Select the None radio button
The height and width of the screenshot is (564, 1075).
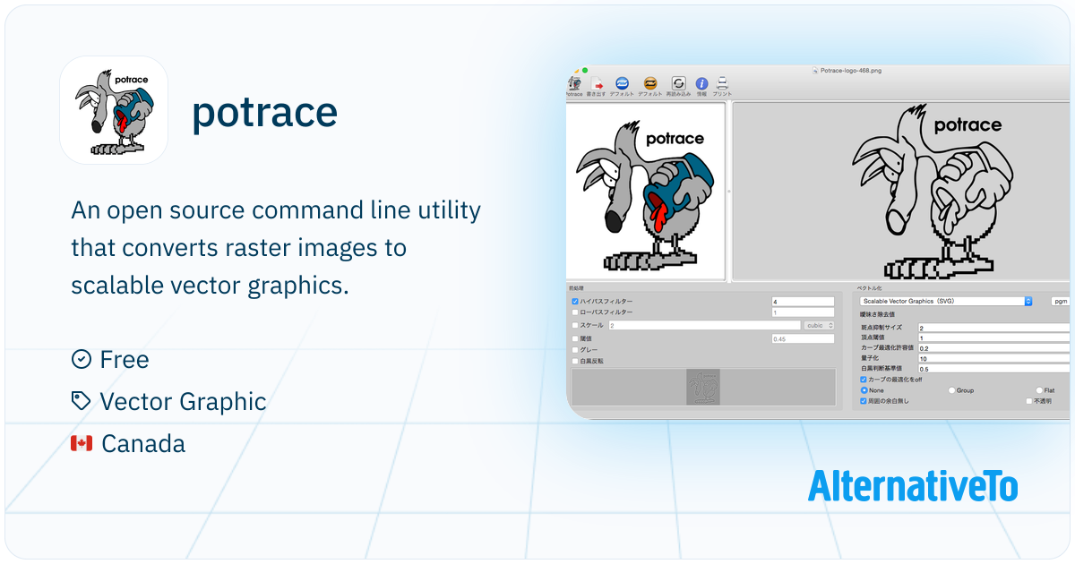[864, 390]
